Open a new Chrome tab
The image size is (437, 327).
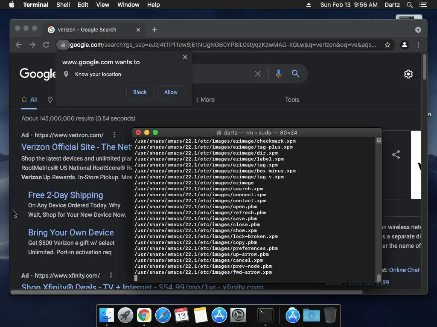click(x=154, y=30)
